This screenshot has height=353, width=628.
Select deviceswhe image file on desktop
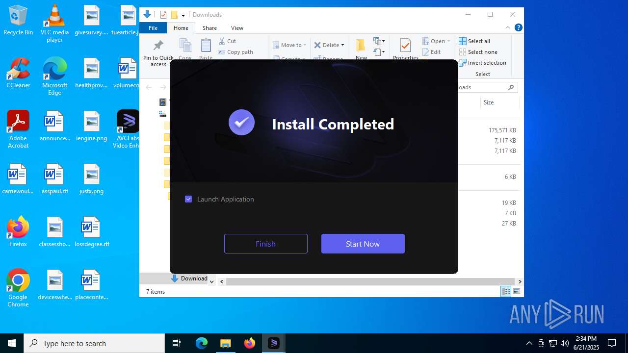(x=54, y=284)
